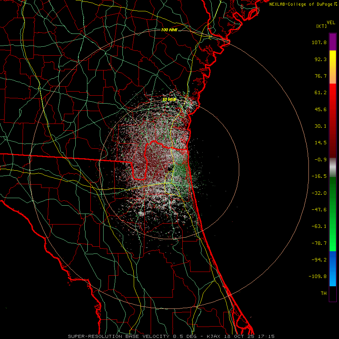Click the [KT] units label
This screenshot has height=339, width=339.
[x=322, y=26]
